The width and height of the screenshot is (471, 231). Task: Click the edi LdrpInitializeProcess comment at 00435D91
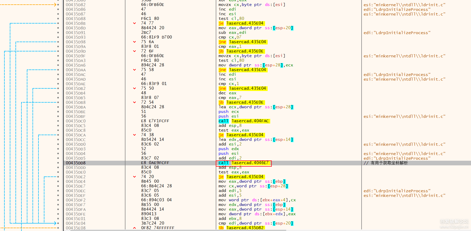[x=397, y=33]
